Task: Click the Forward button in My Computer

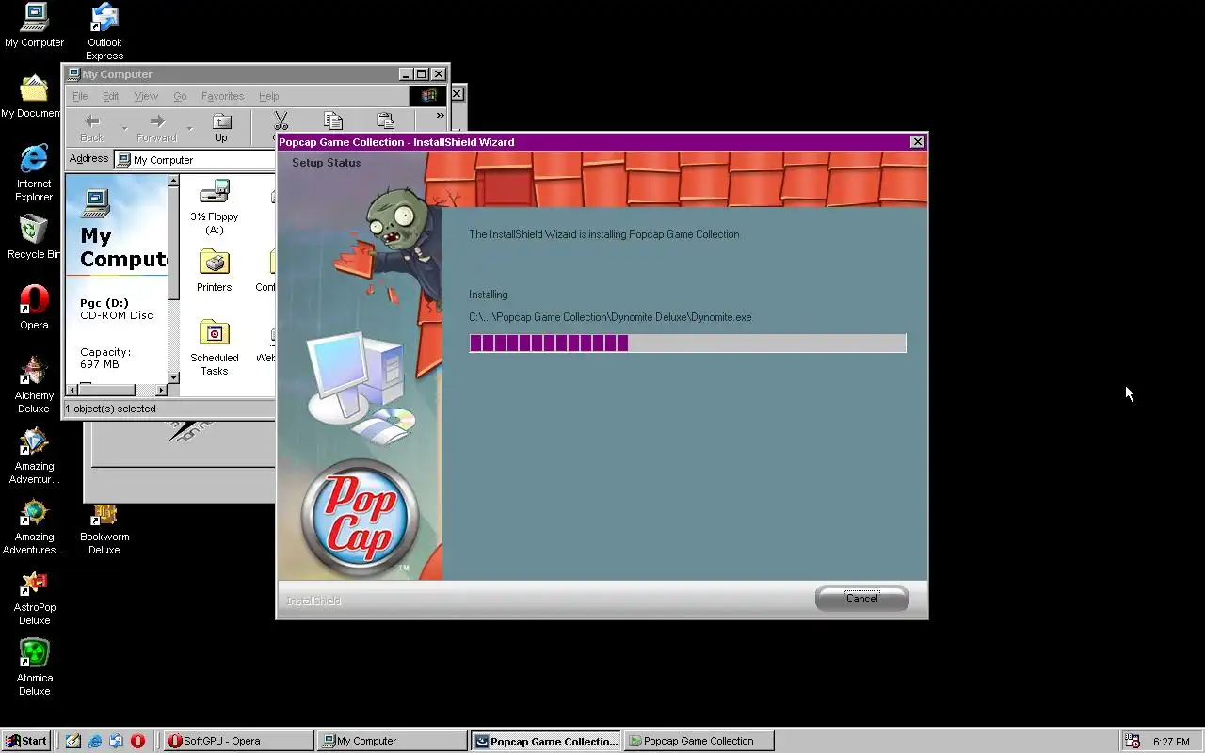Action: 156,127
